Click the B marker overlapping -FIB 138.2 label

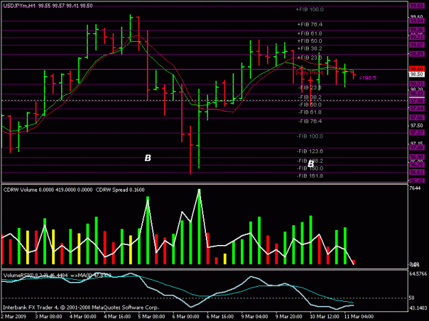311,164
